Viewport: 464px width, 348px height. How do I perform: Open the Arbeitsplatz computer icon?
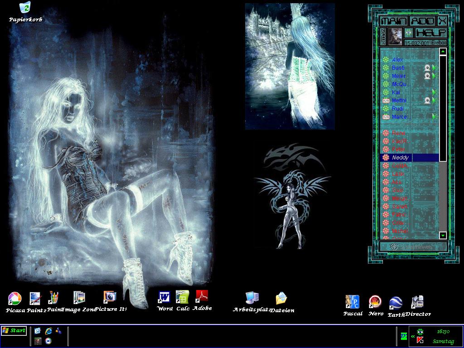point(252,298)
